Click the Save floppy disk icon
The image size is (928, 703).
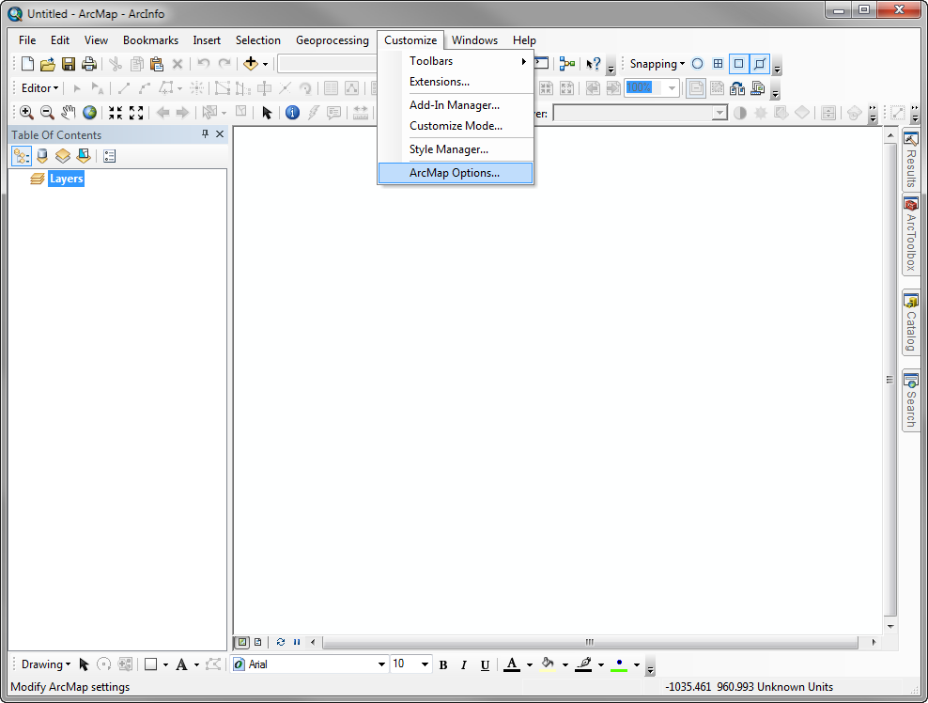[x=69, y=64]
